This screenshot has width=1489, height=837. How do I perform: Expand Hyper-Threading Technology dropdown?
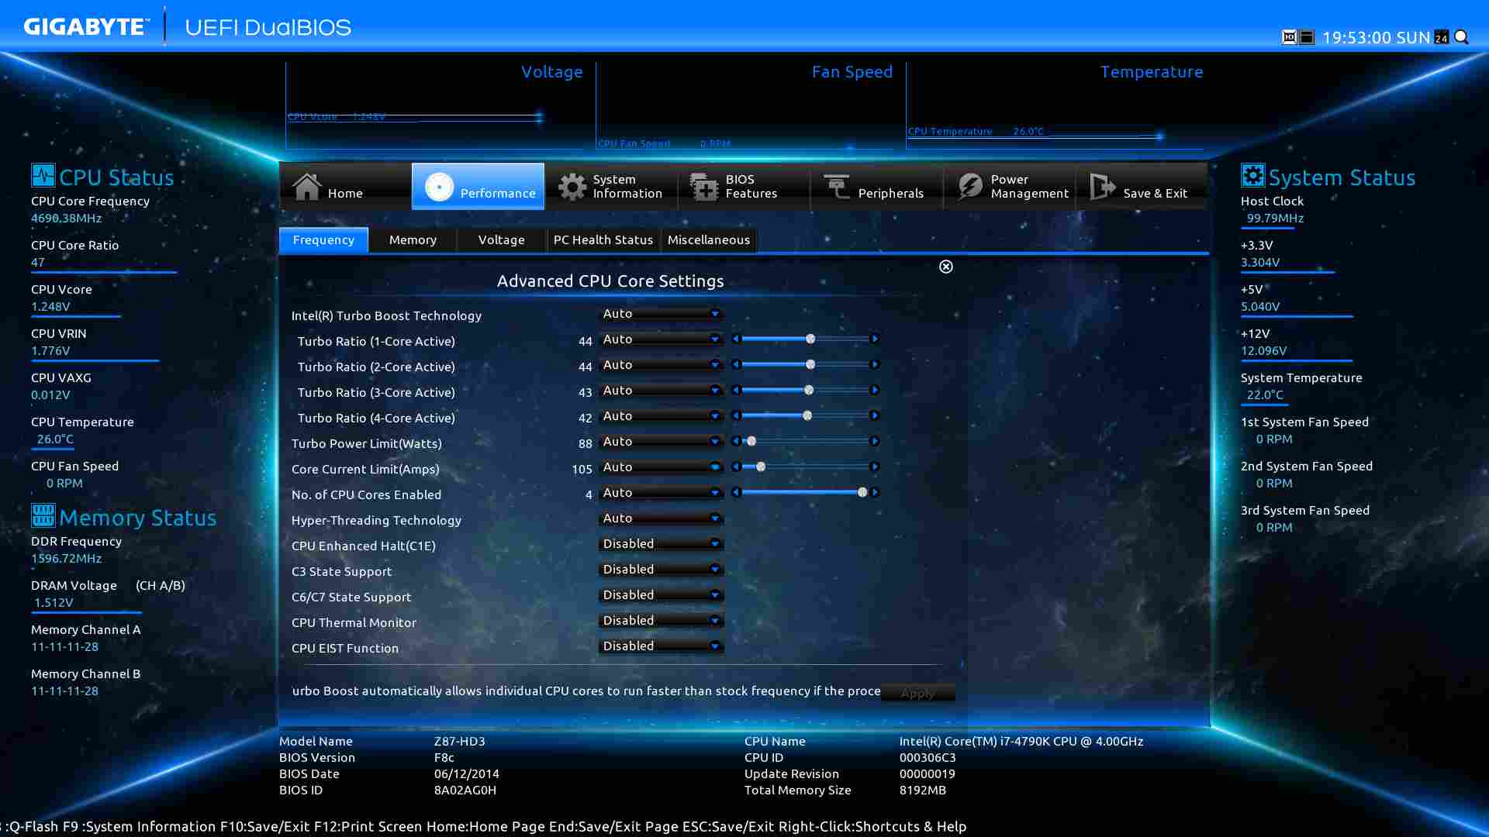661,518
